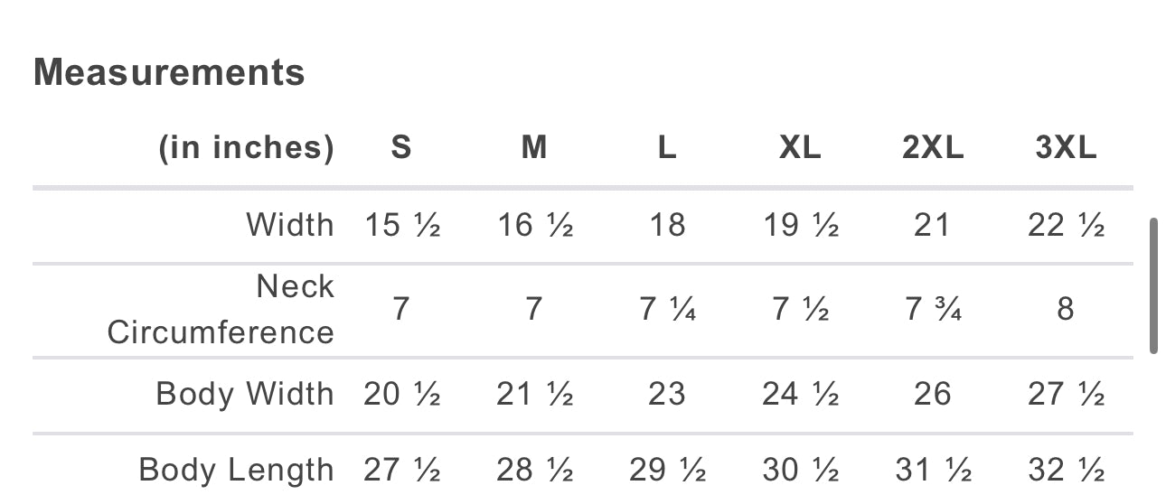The image size is (1166, 504).
Task: Click the Neck Circumference row label
Action: point(221,310)
